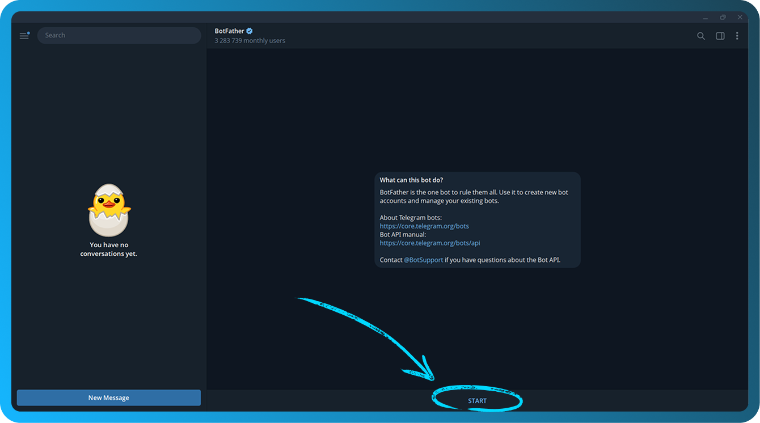Click the monthly users subtitle
Viewport: 760px width, 423px height.
tap(250, 41)
